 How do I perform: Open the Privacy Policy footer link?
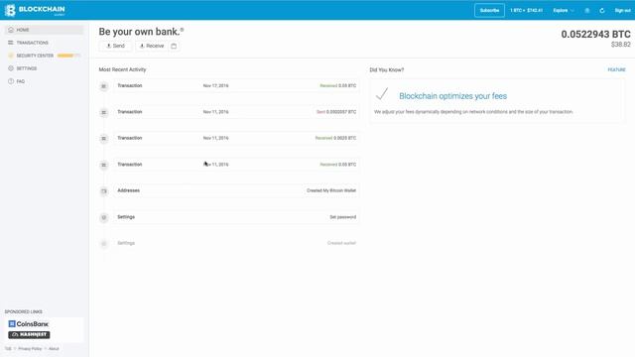[x=30, y=348]
